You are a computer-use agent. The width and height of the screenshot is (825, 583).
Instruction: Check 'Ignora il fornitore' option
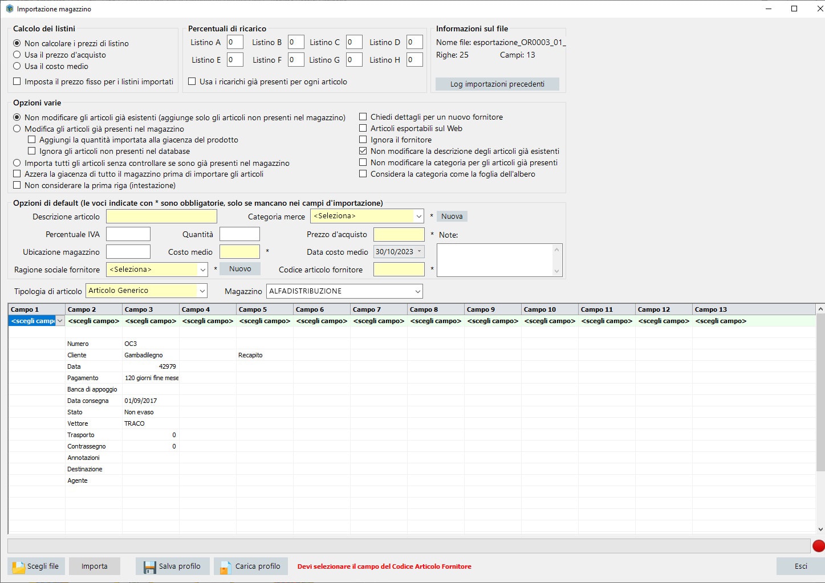pyautogui.click(x=363, y=140)
